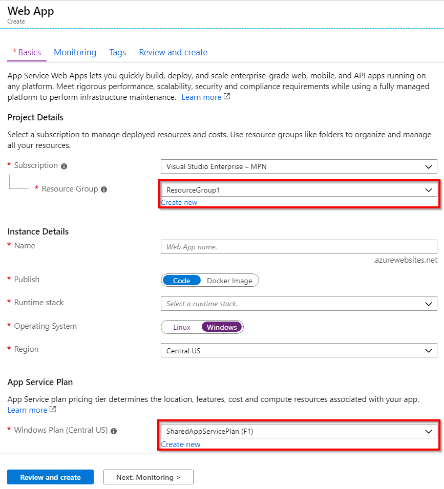Switch to the Monitoring tab
444x489 pixels.
(x=75, y=52)
